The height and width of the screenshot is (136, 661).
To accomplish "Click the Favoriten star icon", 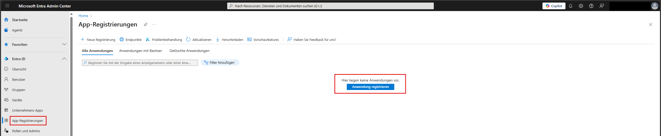I will tap(6, 44).
